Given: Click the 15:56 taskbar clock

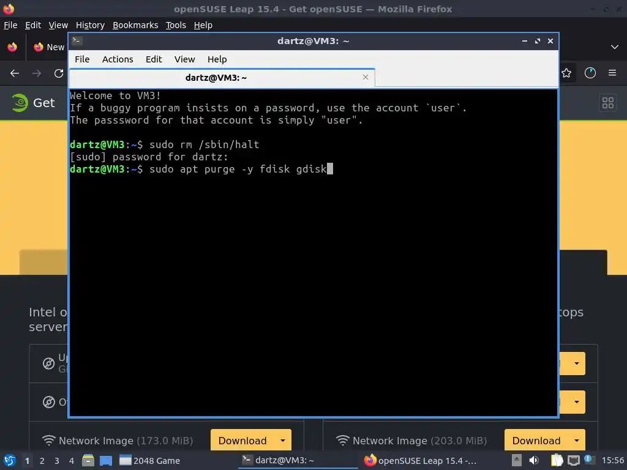Looking at the screenshot, I should [x=612, y=460].
